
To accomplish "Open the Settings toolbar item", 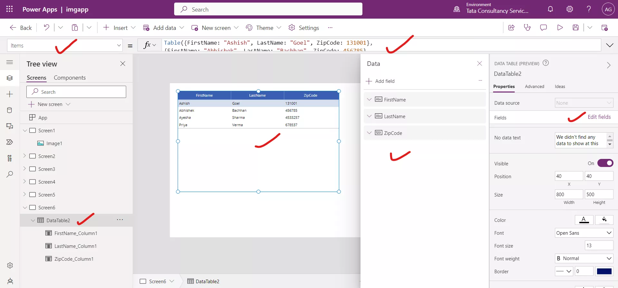I will click(x=304, y=28).
